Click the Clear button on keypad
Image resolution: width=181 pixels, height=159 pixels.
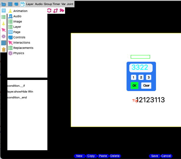(x=146, y=86)
